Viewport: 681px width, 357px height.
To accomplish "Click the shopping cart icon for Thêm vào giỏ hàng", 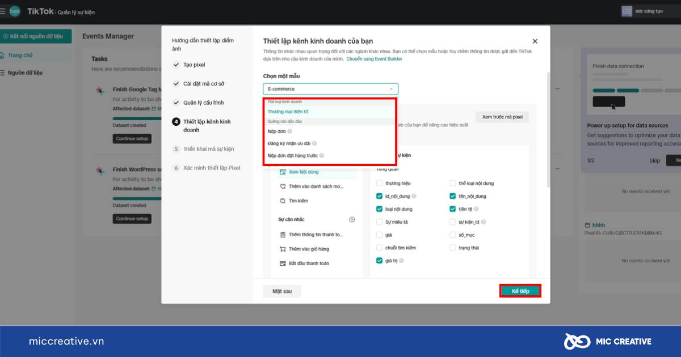I will (x=283, y=249).
